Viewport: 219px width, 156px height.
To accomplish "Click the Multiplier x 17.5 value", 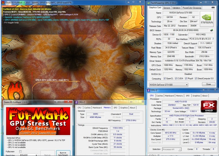I will (x=171, y=136).
